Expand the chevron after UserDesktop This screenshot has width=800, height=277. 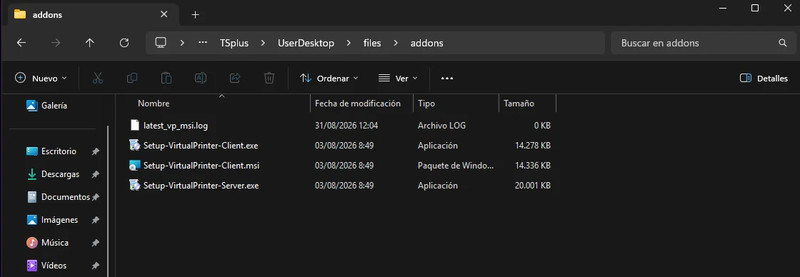pyautogui.click(x=349, y=43)
